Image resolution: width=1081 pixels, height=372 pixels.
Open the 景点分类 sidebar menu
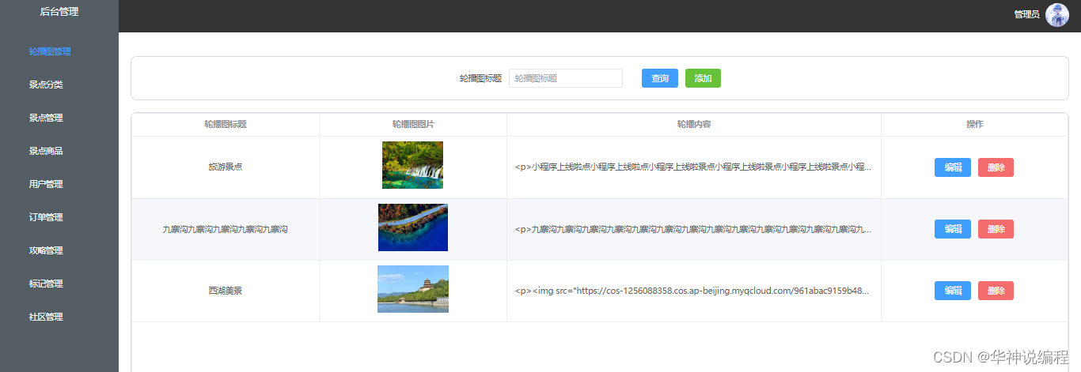pyautogui.click(x=46, y=85)
